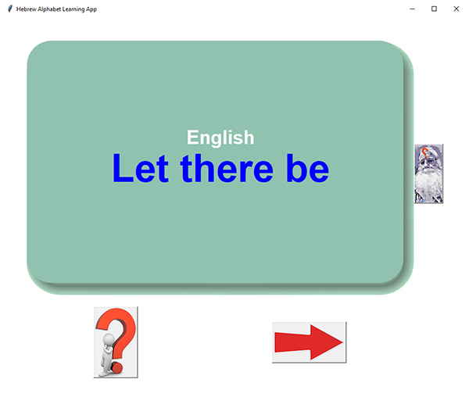Click the dark shadow edge below the flashcard
469x397 pixels.
(x=219, y=287)
